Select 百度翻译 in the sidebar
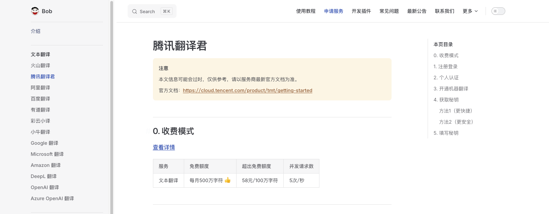549x214 pixels. click(40, 99)
